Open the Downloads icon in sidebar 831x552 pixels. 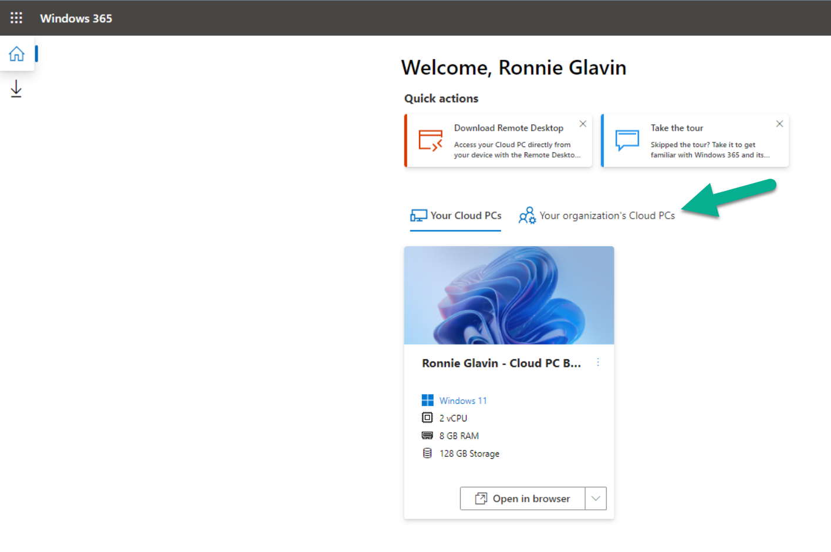point(16,89)
